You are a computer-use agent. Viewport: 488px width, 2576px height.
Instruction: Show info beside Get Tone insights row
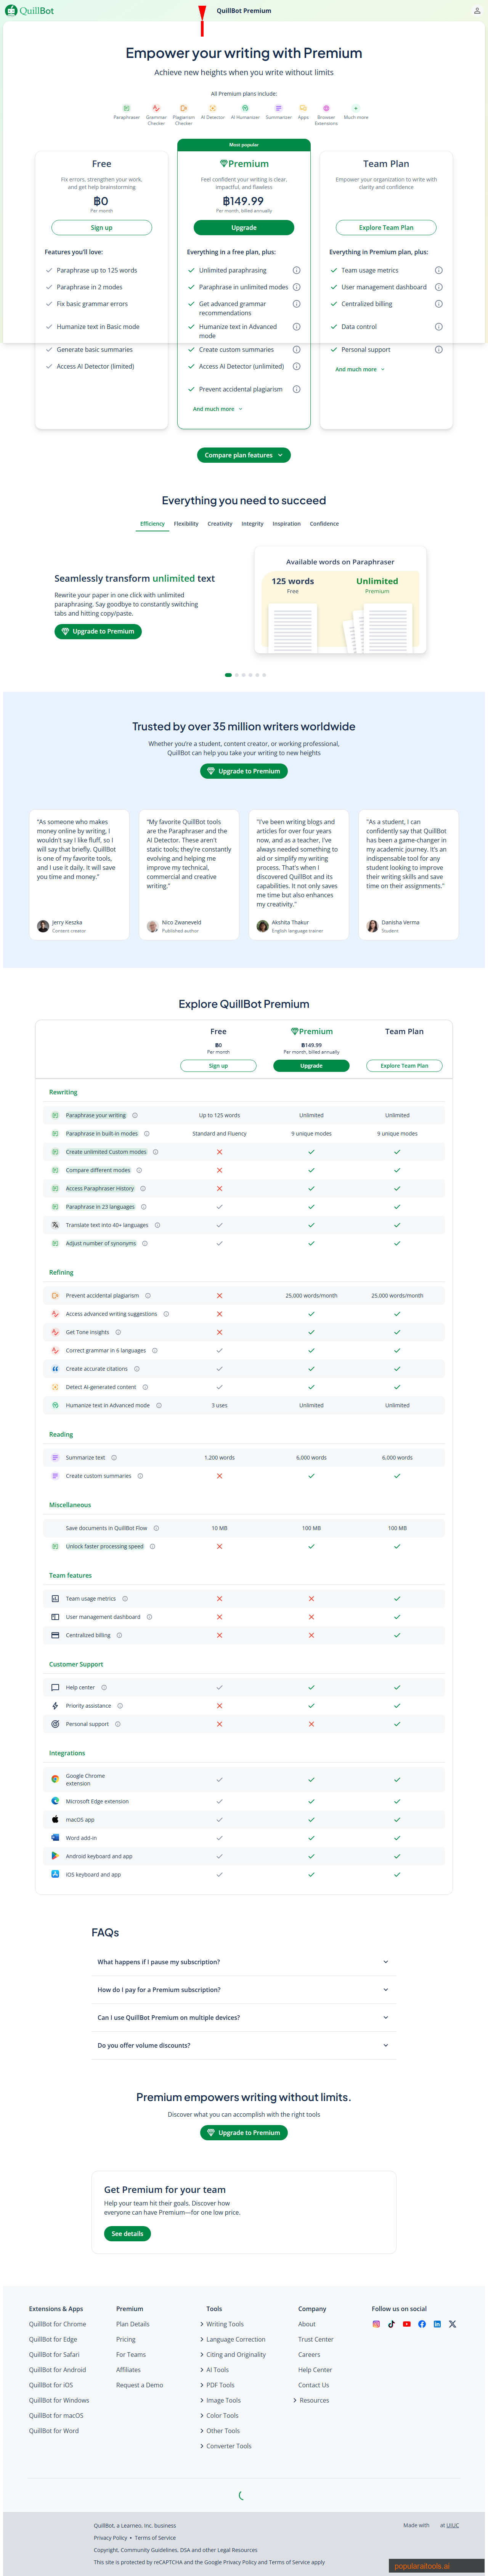pyautogui.click(x=118, y=1332)
